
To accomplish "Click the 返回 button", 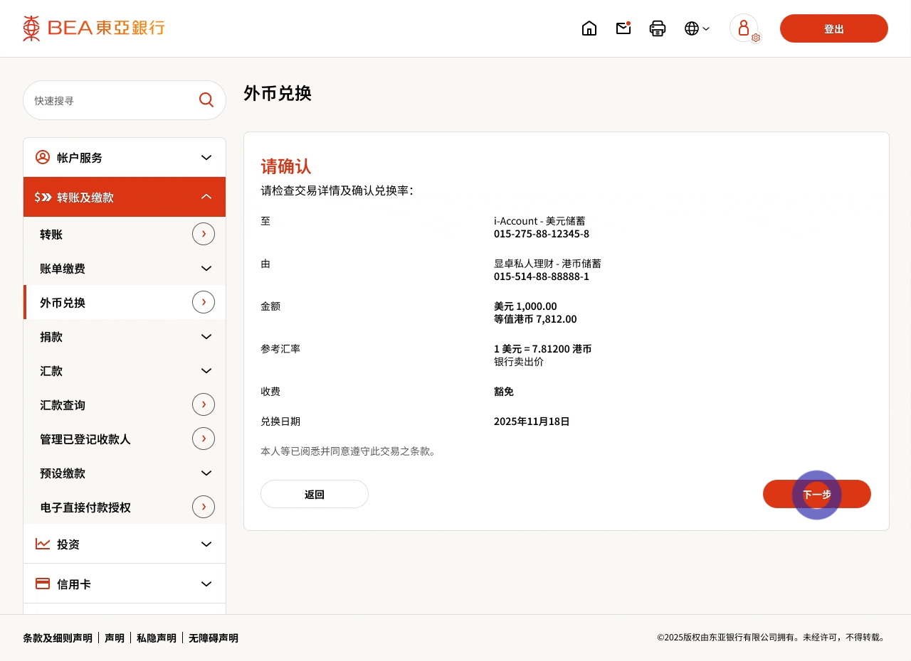I will [315, 494].
